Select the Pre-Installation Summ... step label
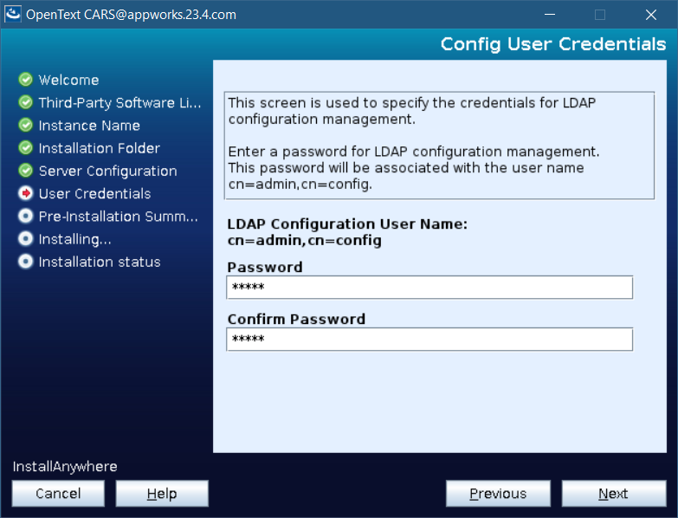This screenshot has width=678, height=518. click(x=118, y=217)
